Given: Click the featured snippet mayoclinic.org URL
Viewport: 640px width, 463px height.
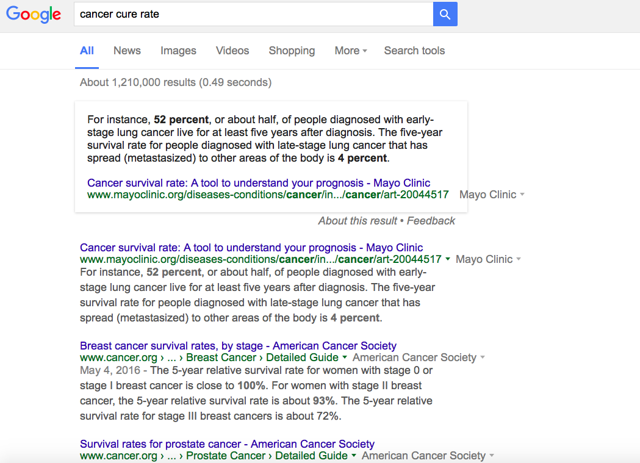Looking at the screenshot, I should [268, 195].
